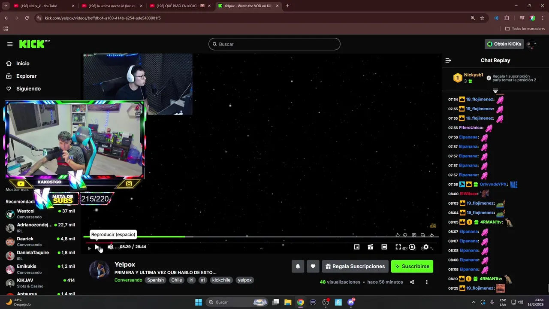
Task: Expand the chat leaderboard arrow
Action: (495, 91)
